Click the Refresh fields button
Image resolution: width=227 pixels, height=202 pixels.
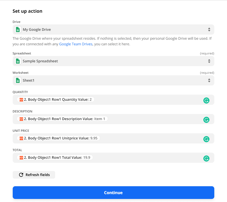pyautogui.click(x=34, y=175)
